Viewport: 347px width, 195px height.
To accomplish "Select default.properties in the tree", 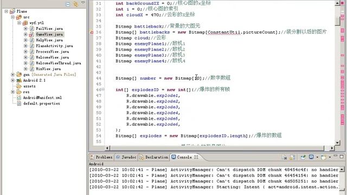I will point(41,103).
